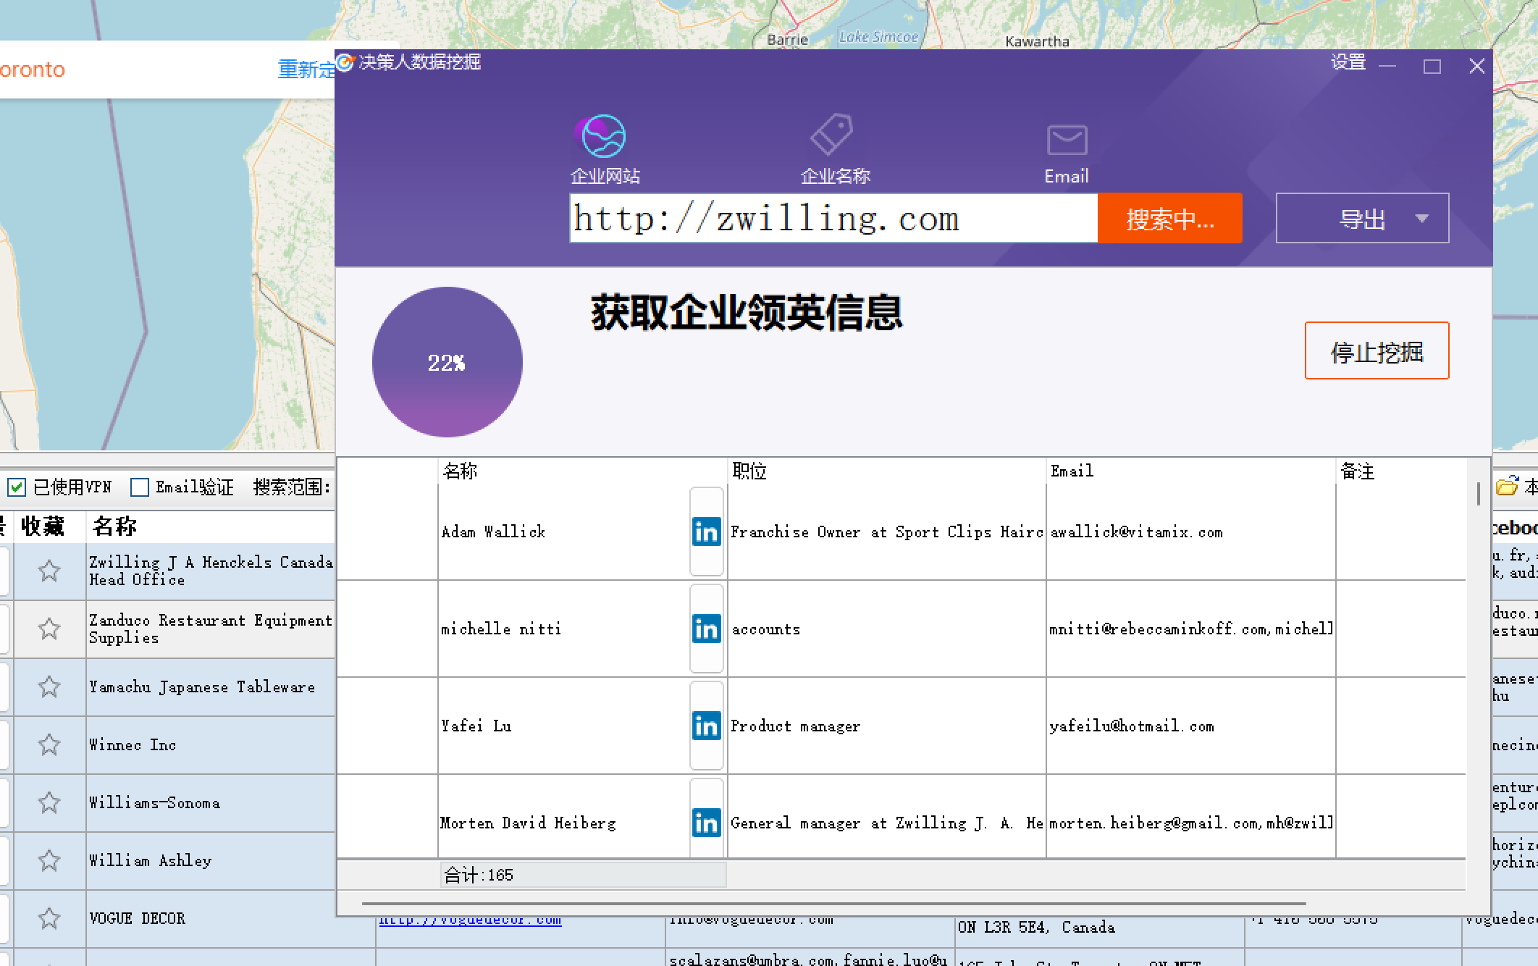1538x966 pixels.
Task: Click the 名称 column header in results table
Action: coord(583,471)
